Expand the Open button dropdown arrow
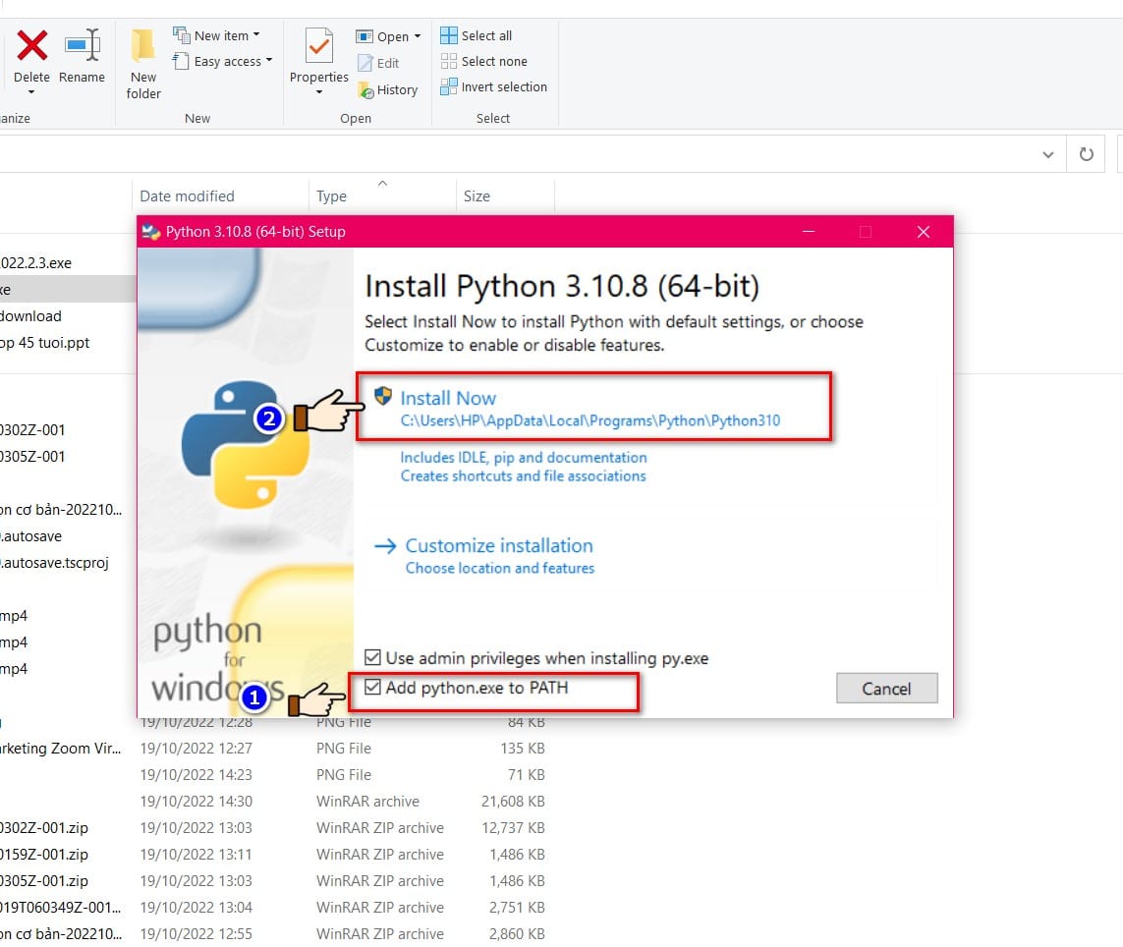Image resolution: width=1123 pixels, height=947 pixels. click(x=418, y=36)
